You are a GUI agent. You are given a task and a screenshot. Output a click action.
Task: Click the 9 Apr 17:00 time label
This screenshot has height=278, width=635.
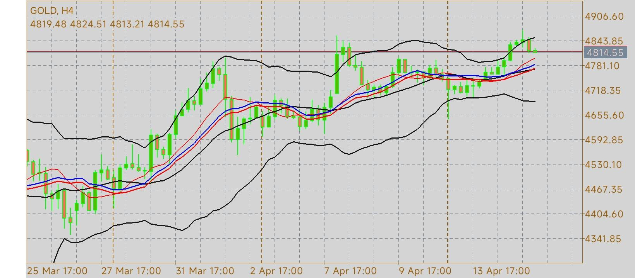point(425,271)
